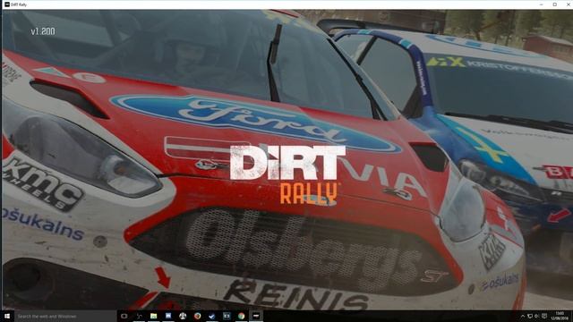Open the Windows Start menu
The image size is (573, 322).
click(7, 316)
